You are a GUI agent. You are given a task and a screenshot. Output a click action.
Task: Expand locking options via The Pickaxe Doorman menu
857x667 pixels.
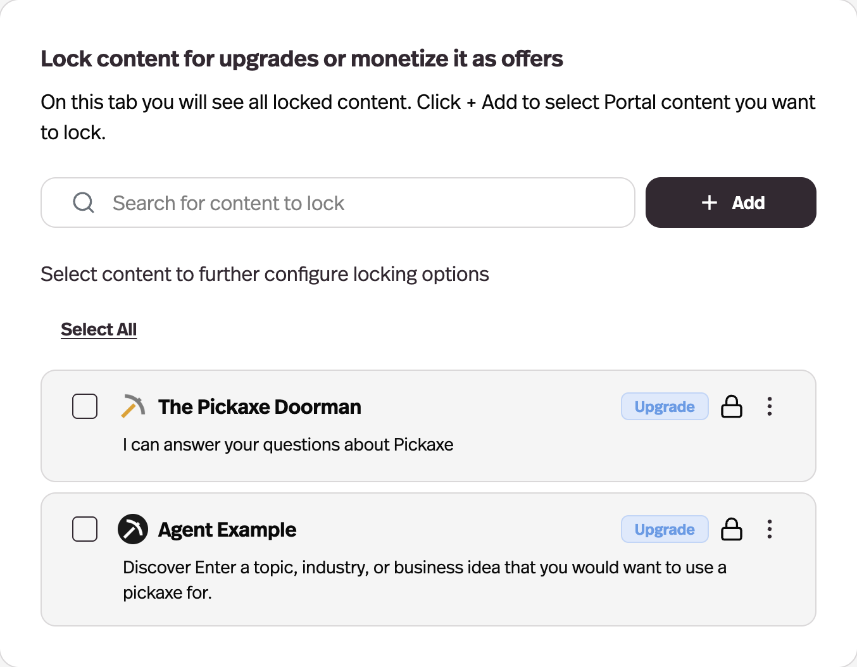click(x=770, y=406)
